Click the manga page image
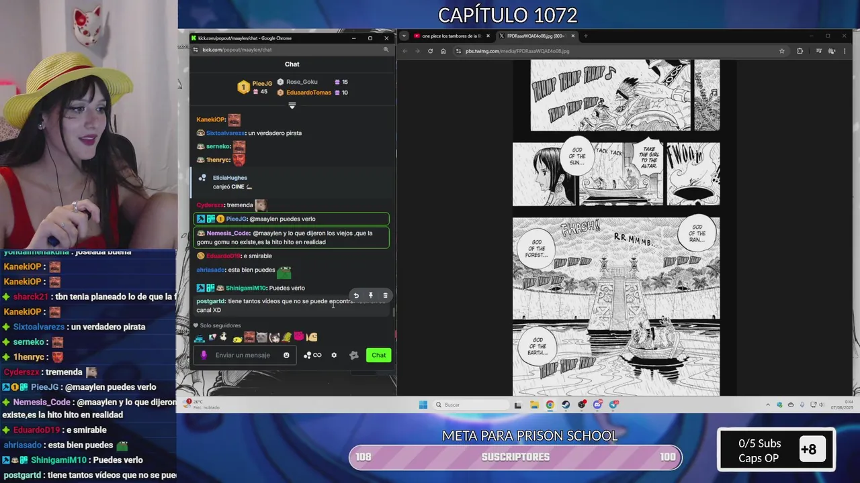Image resolution: width=860 pixels, height=483 pixels. 616,227
